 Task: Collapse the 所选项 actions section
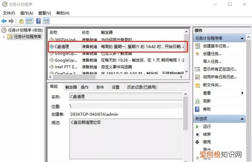coord(242,119)
